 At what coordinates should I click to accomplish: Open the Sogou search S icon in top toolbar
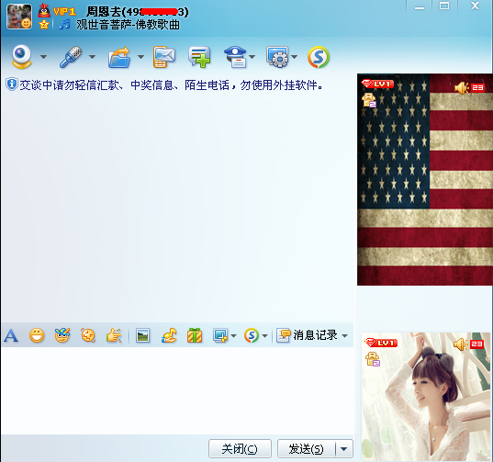coord(319,57)
